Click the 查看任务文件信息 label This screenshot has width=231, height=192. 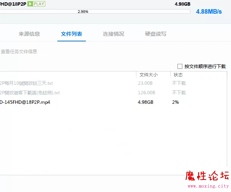pyautogui.click(x=19, y=52)
